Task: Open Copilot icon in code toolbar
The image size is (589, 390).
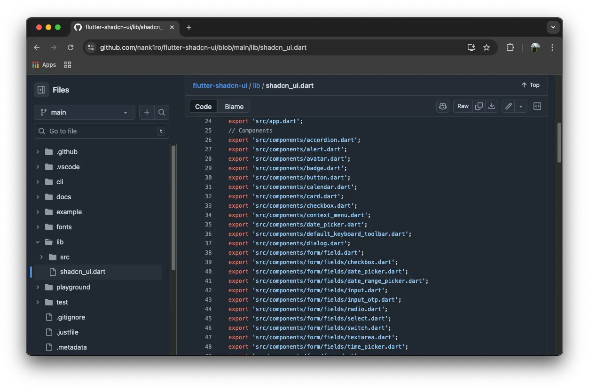Action: coord(443,106)
